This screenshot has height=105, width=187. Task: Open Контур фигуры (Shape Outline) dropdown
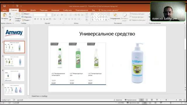click(x=136, y=17)
